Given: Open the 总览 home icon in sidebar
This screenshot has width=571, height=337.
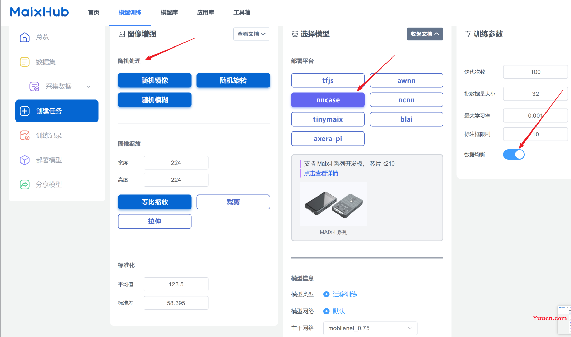Looking at the screenshot, I should click(x=24, y=37).
